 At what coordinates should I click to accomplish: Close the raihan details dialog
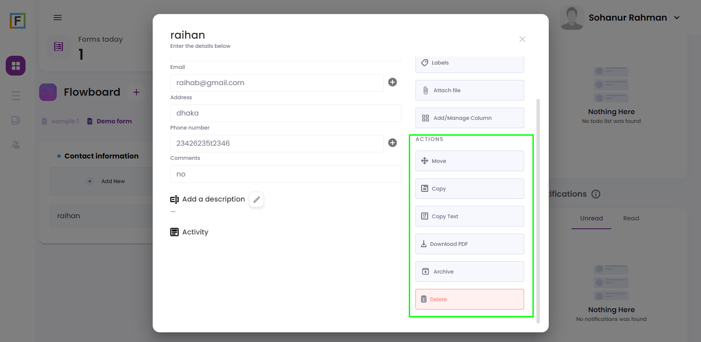coord(522,39)
